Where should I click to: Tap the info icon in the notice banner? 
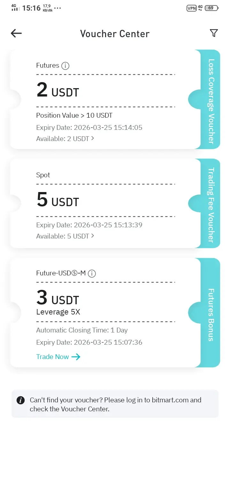(20, 400)
